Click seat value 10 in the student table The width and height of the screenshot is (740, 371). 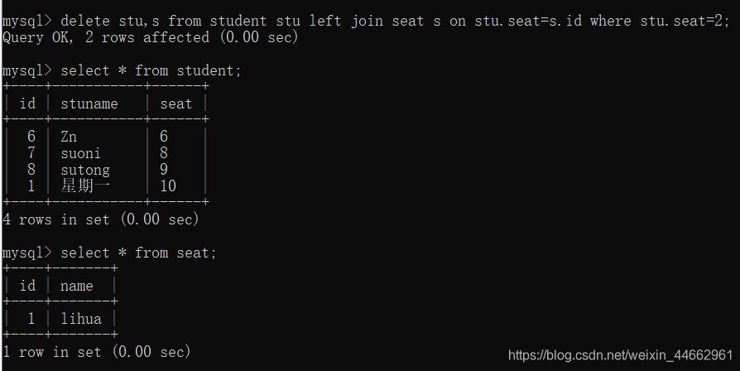167,186
